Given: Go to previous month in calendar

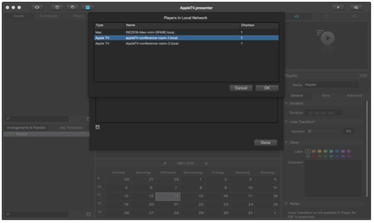Looking at the screenshot, I should click(x=164, y=163).
